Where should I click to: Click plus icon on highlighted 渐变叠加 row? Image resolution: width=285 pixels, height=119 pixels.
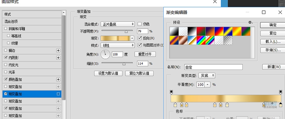click(x=58, y=94)
